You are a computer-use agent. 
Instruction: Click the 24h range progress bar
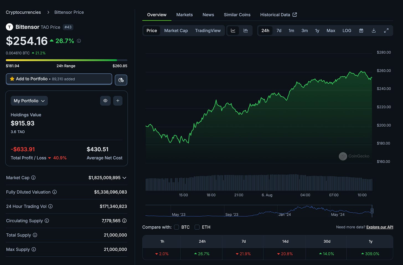click(66, 60)
